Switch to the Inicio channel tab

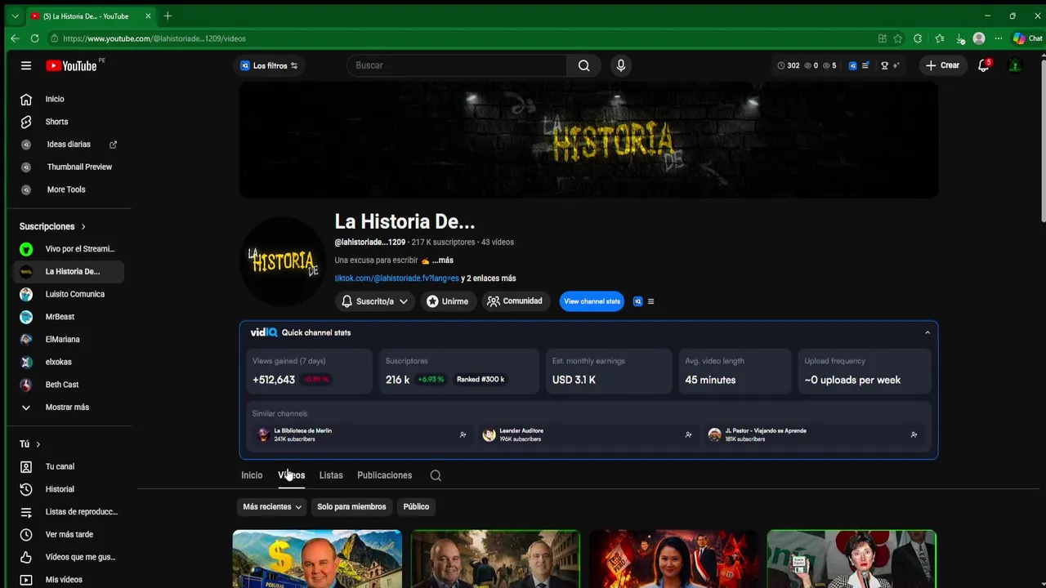coord(252,475)
